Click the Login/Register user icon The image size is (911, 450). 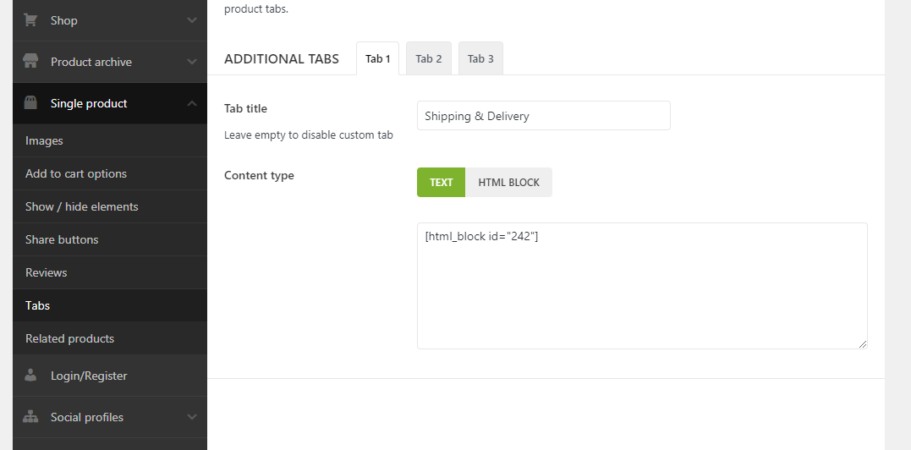point(30,376)
